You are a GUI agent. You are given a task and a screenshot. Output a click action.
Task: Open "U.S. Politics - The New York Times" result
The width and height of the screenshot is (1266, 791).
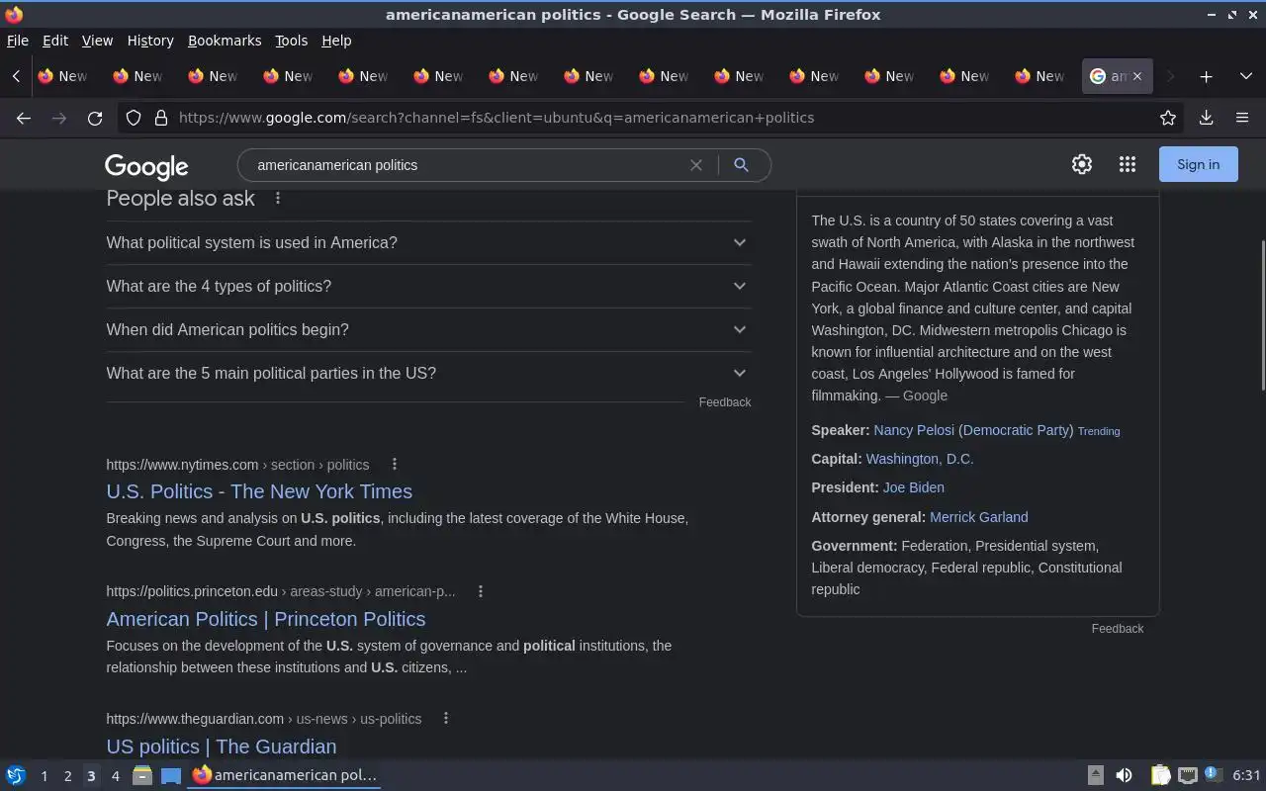click(x=259, y=491)
